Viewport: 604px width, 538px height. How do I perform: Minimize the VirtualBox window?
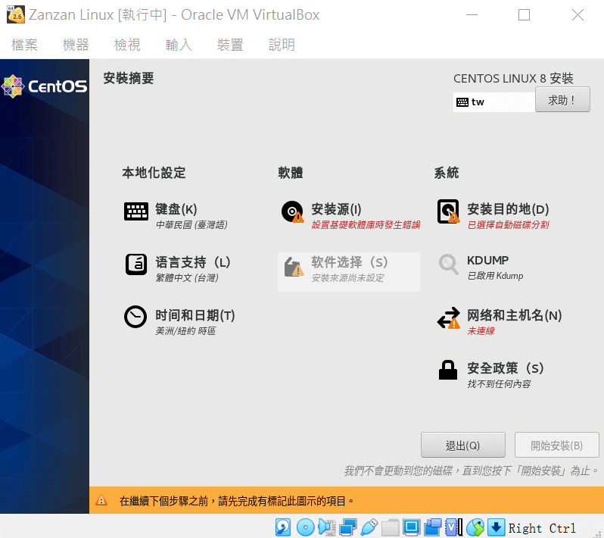click(472, 15)
